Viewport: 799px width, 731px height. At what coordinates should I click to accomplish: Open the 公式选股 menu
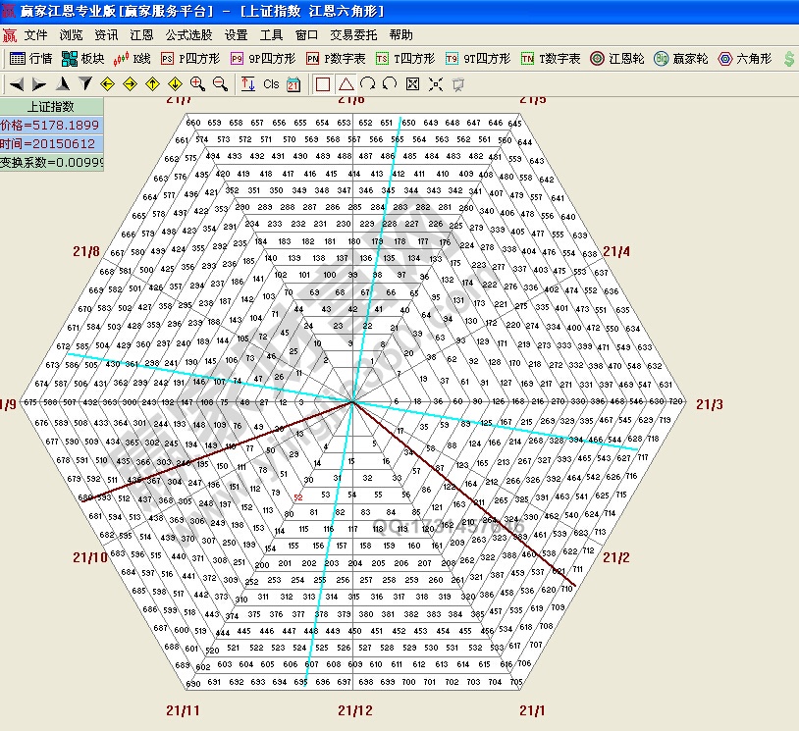tap(188, 34)
